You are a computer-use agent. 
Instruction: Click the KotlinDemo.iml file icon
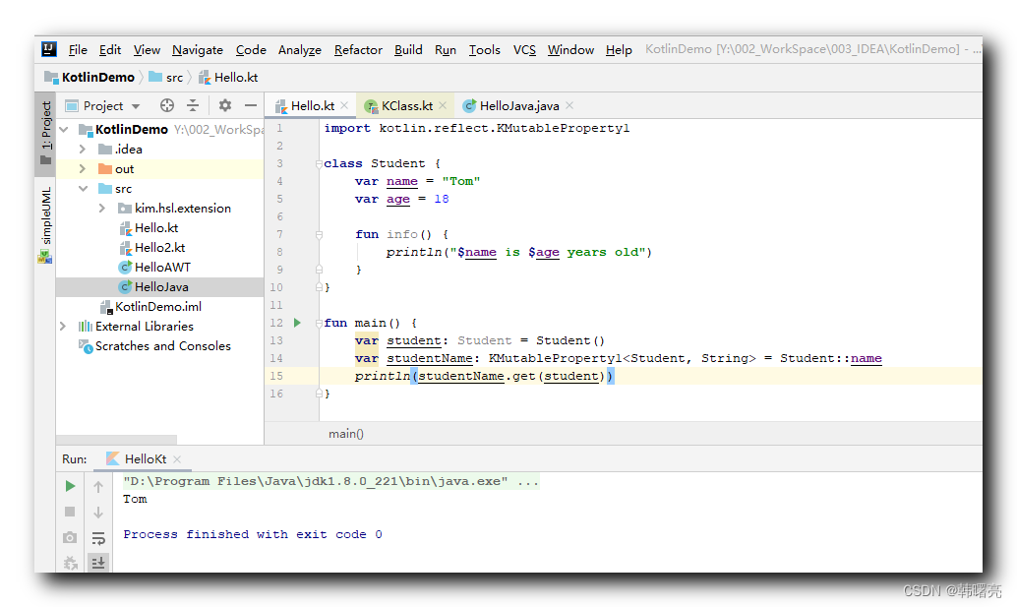[105, 307]
